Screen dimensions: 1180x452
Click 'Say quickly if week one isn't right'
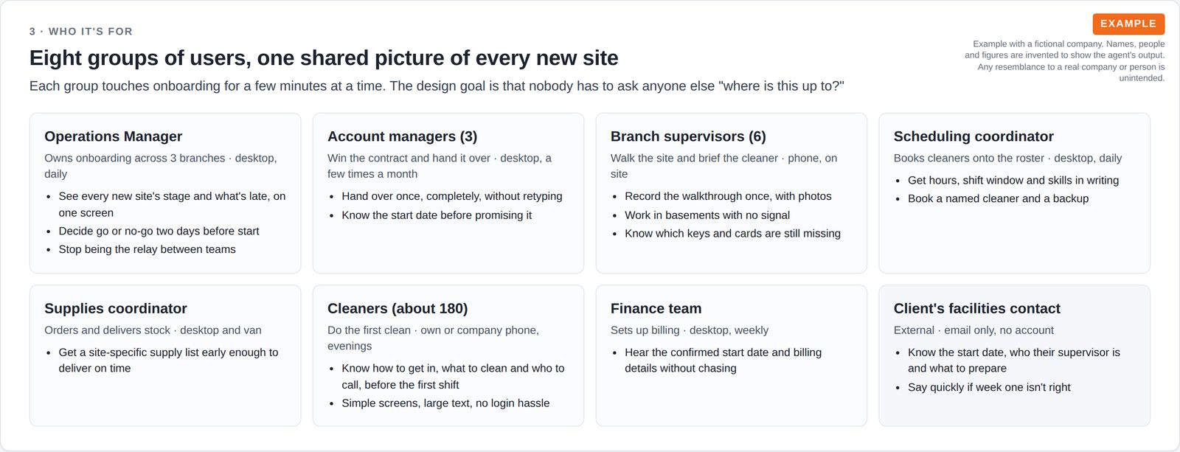989,387
